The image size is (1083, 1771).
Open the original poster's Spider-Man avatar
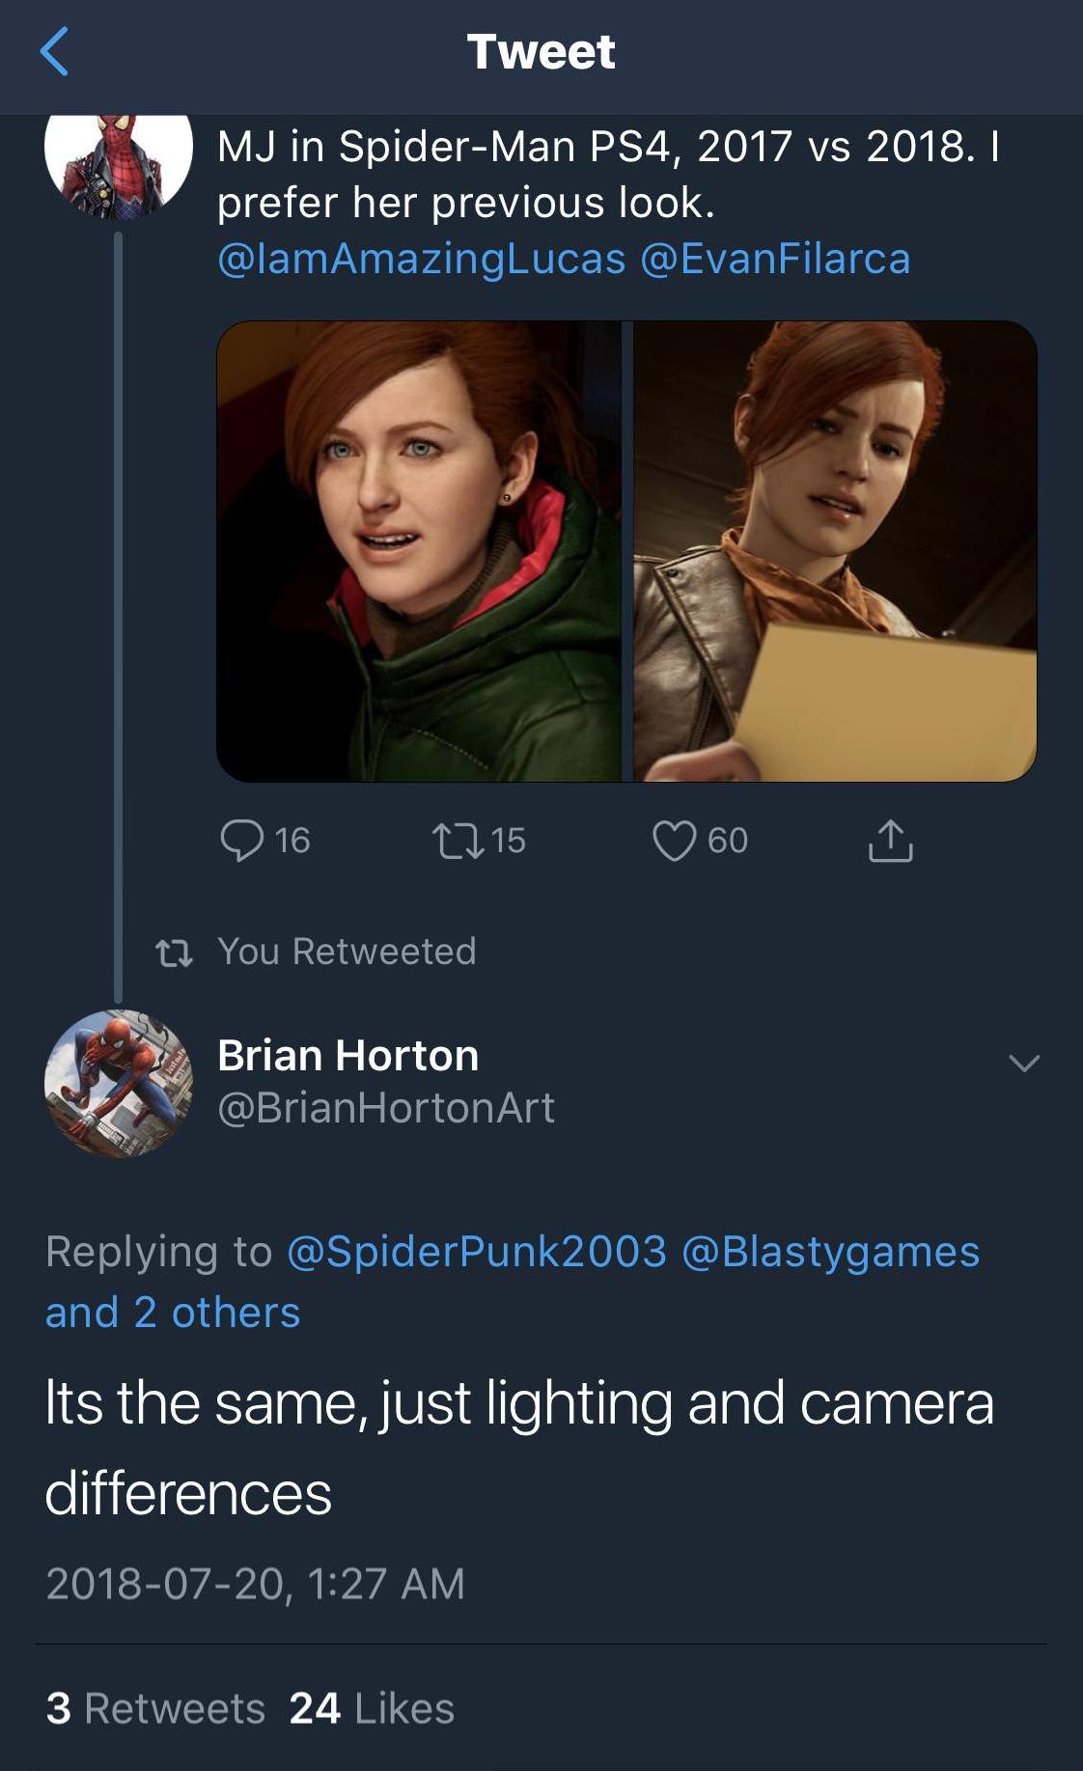coord(119,159)
